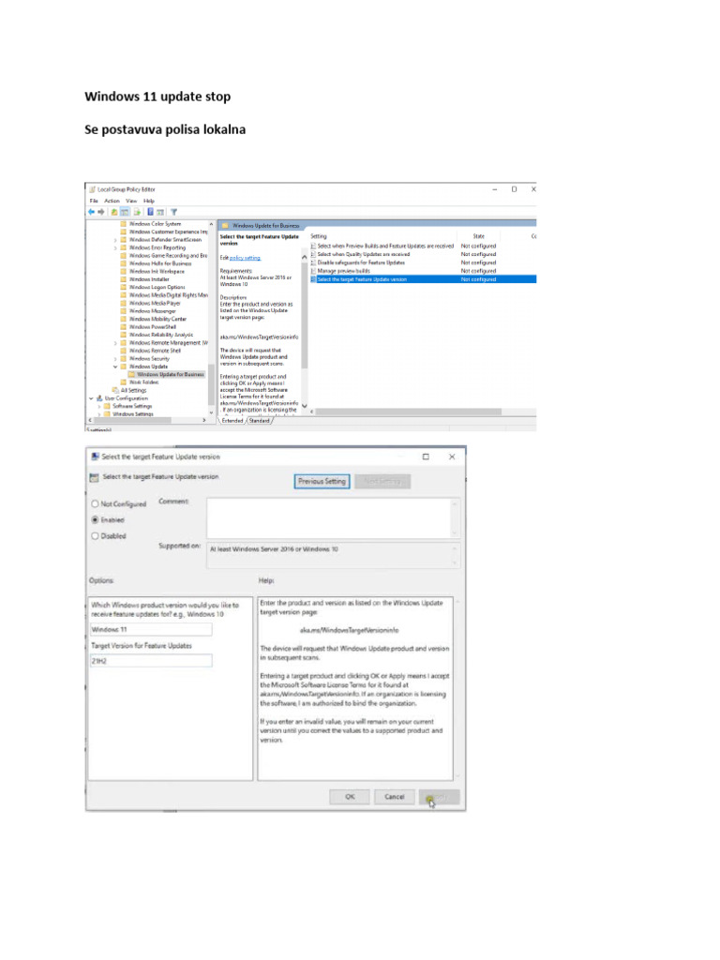Click the blue Help toolbar icon
This screenshot has height=960, width=720.
point(150,212)
